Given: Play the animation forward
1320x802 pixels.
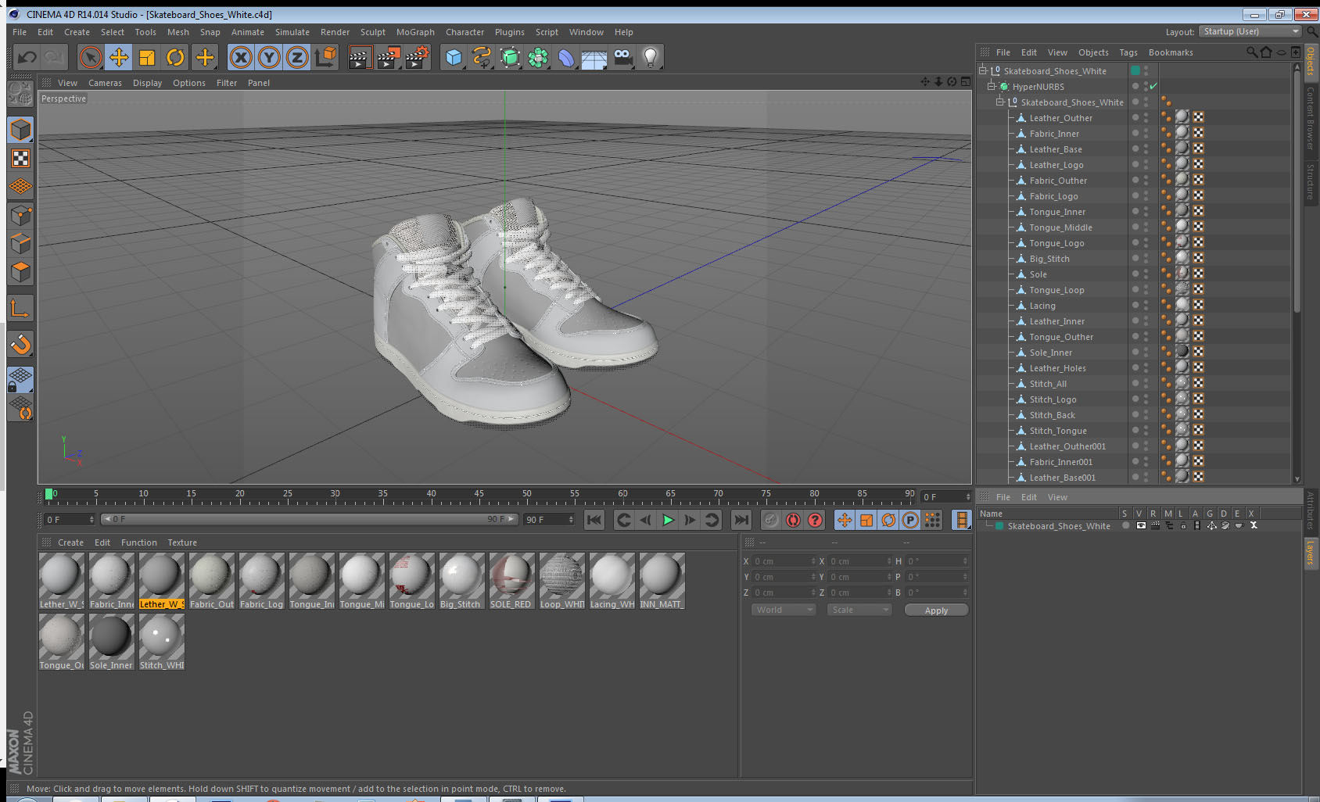Looking at the screenshot, I should 668,520.
